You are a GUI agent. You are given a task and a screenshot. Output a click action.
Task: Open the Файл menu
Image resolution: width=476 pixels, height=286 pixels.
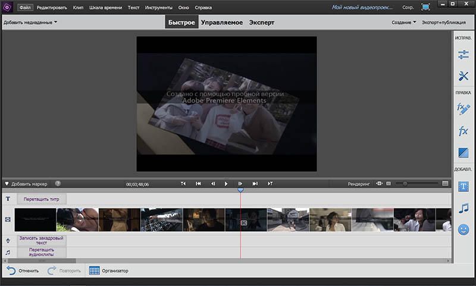(25, 7)
